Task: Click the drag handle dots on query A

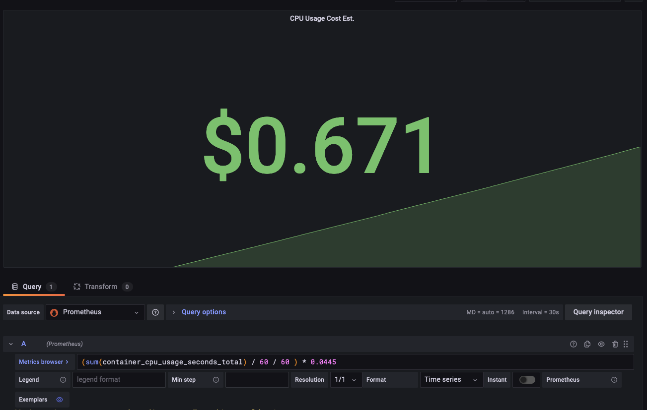Action: tap(626, 344)
